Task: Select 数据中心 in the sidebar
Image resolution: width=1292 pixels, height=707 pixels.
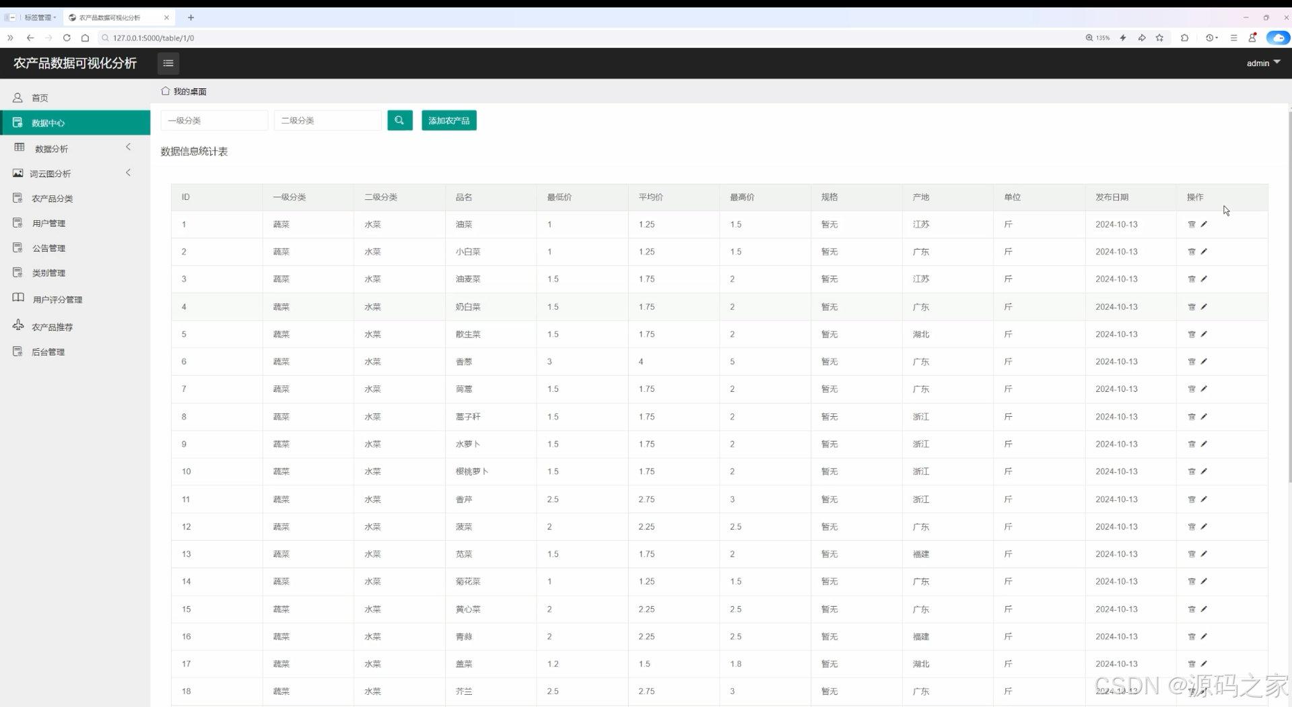Action: click(75, 123)
